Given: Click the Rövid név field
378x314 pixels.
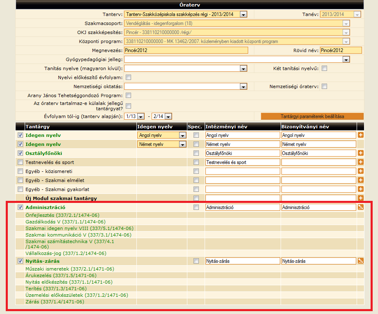Looking at the screenshot, I should 341,50.
